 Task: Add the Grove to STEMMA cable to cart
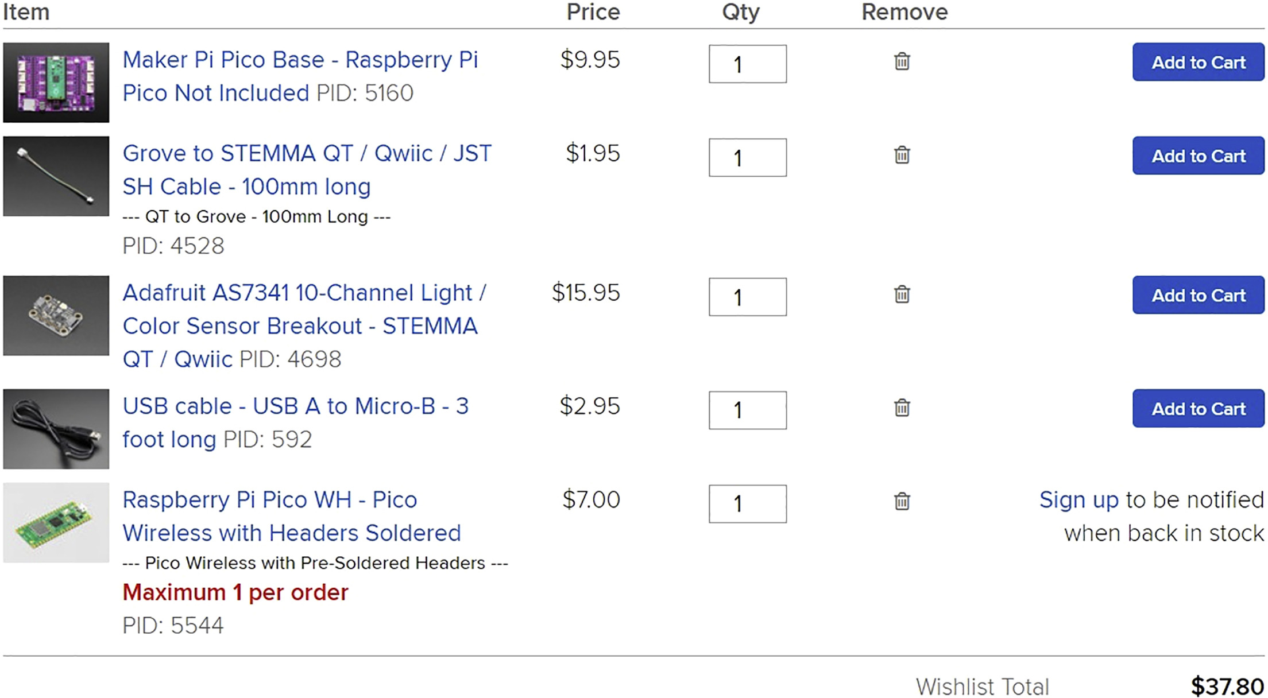1198,156
